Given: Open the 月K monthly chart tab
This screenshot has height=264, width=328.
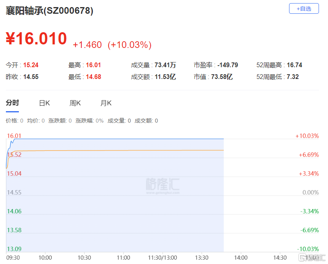Looking at the screenshot, I should (106, 103).
